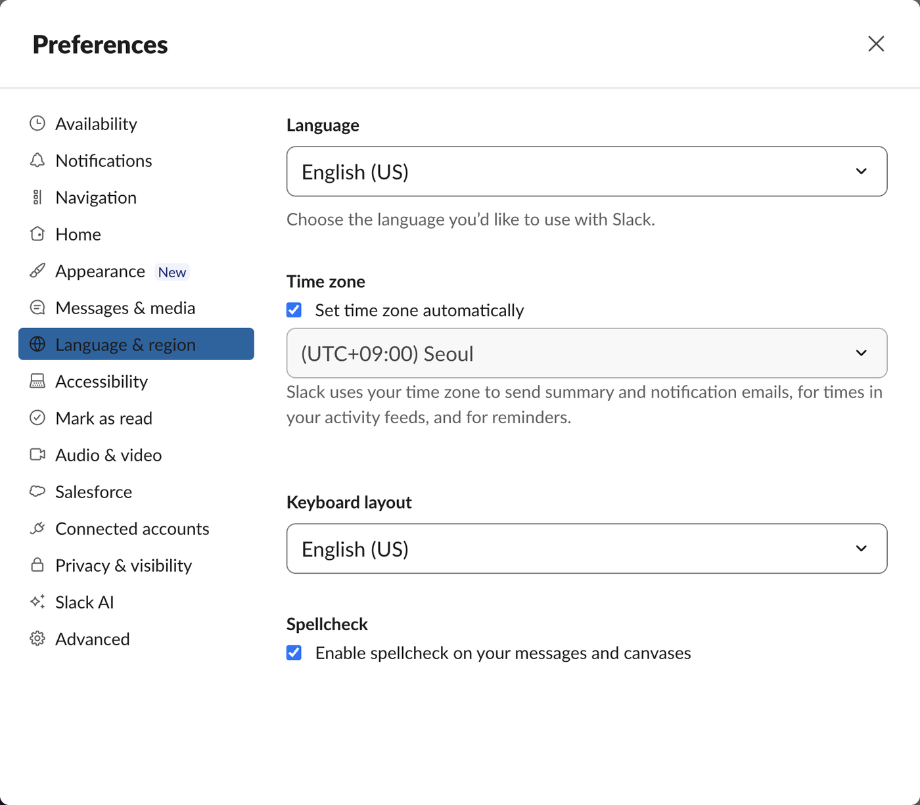Image resolution: width=920 pixels, height=805 pixels.
Task: Click the Home house icon
Action: (37, 234)
